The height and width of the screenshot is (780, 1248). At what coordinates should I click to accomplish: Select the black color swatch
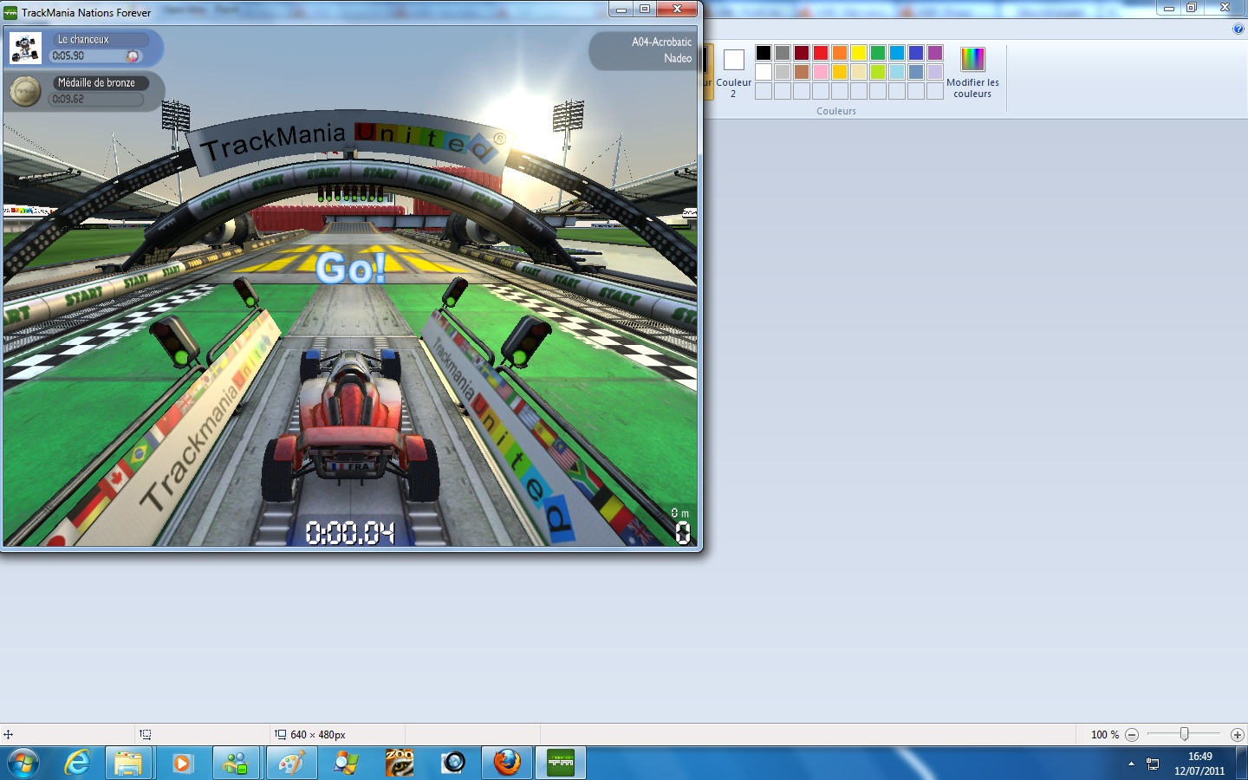pyautogui.click(x=764, y=53)
